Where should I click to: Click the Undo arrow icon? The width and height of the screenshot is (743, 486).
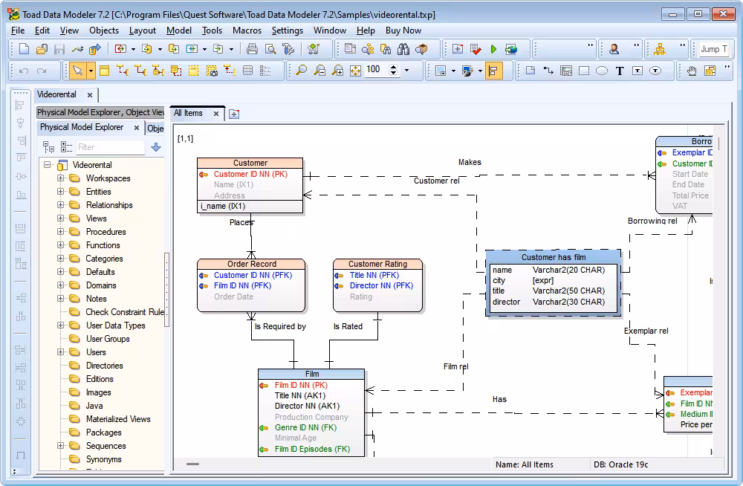24,71
